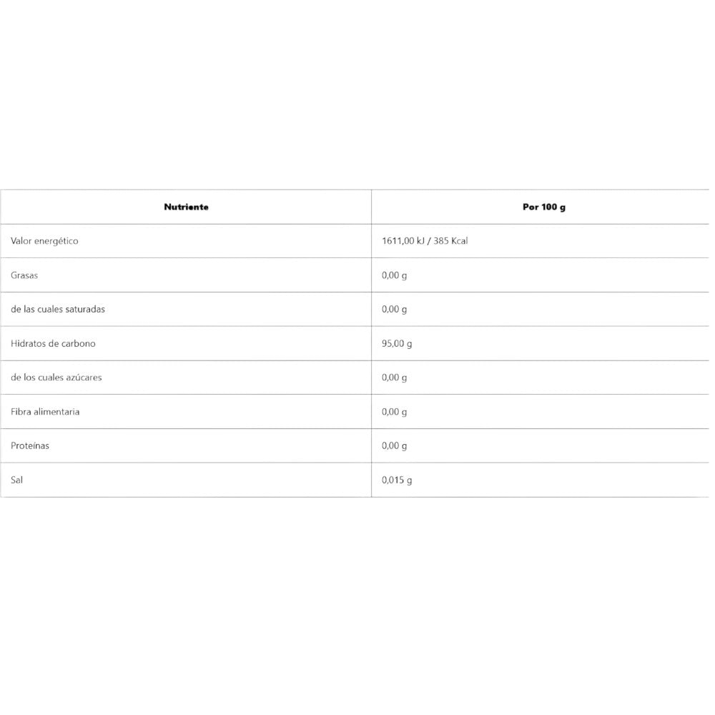Viewport: 715px width, 715px height.
Task: Click the Fibra alimentaria row label
Action: (x=45, y=412)
